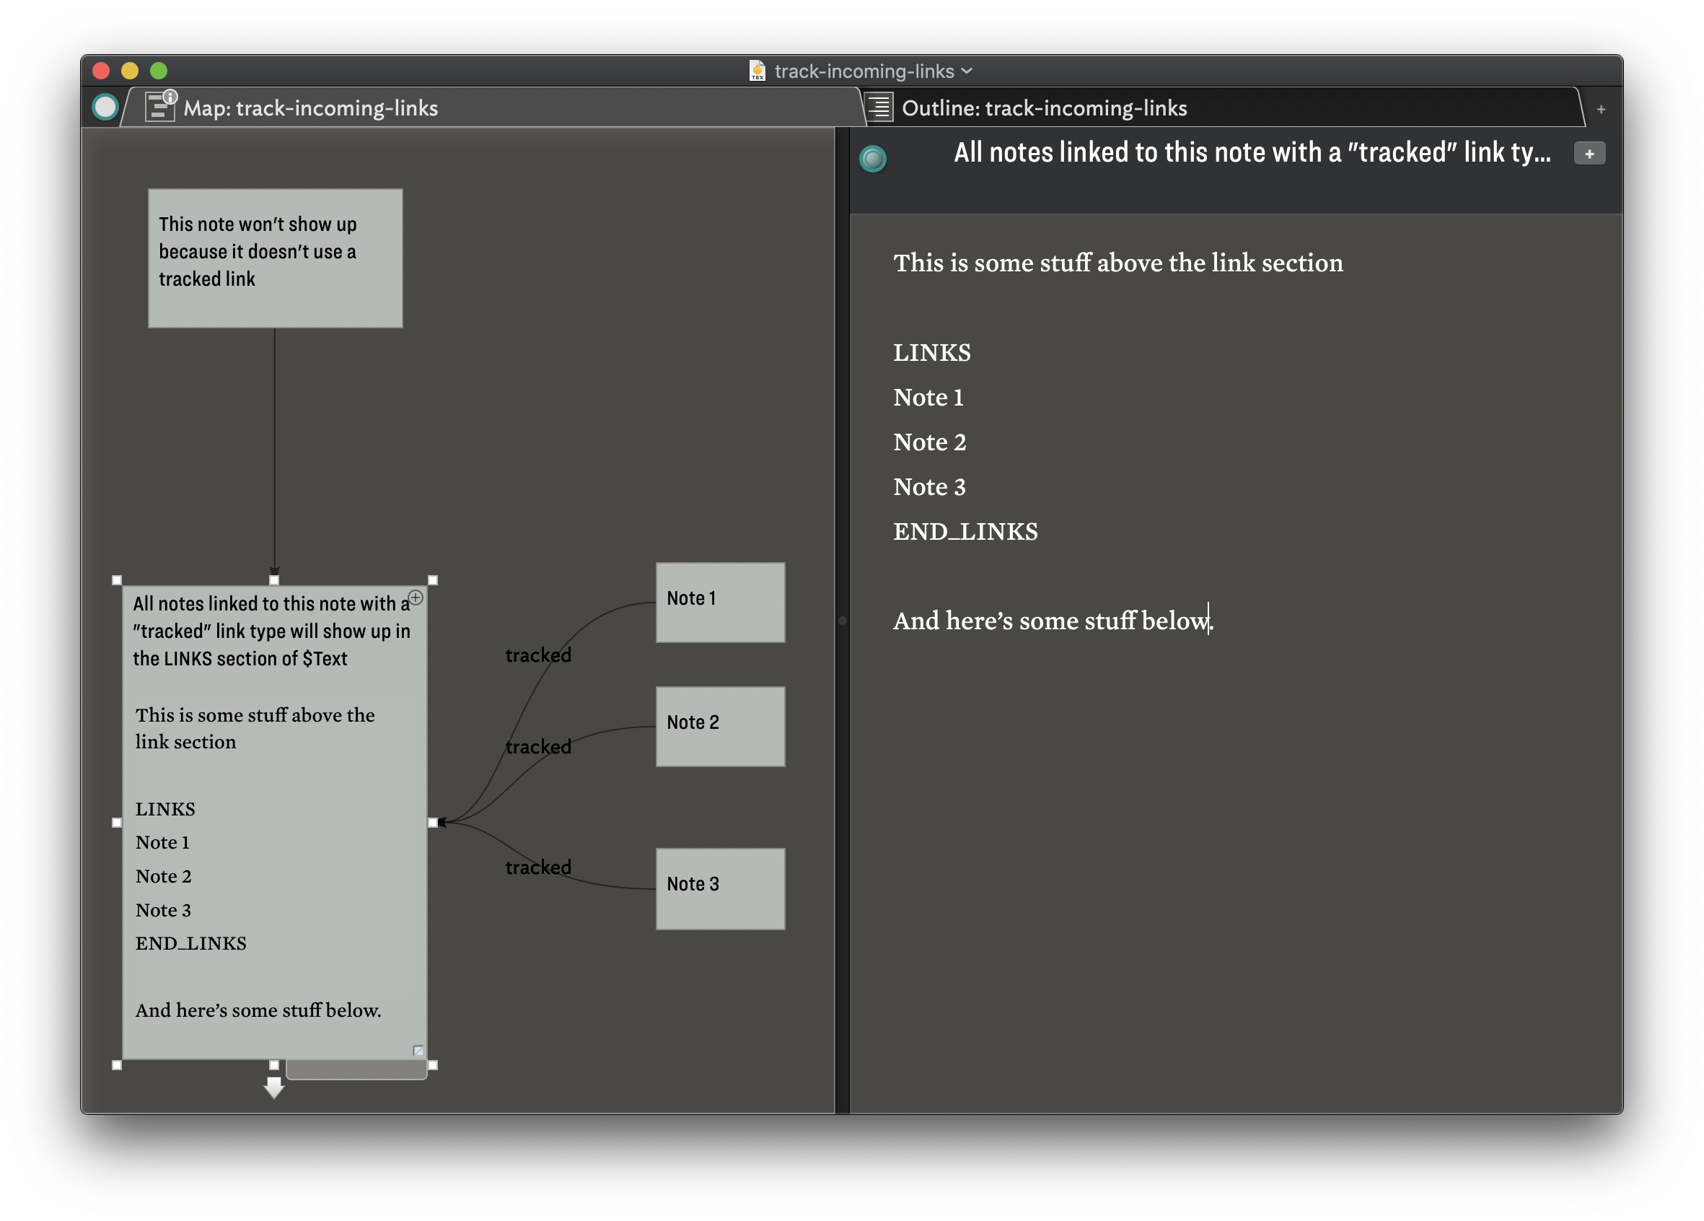Click 'This is some stuff above the link section' text

pyautogui.click(x=1118, y=263)
